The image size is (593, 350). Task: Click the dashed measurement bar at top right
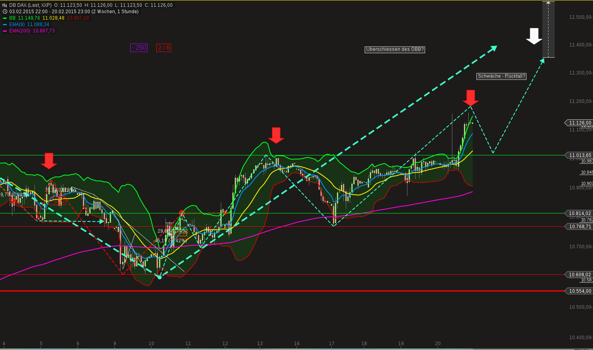coord(548,29)
